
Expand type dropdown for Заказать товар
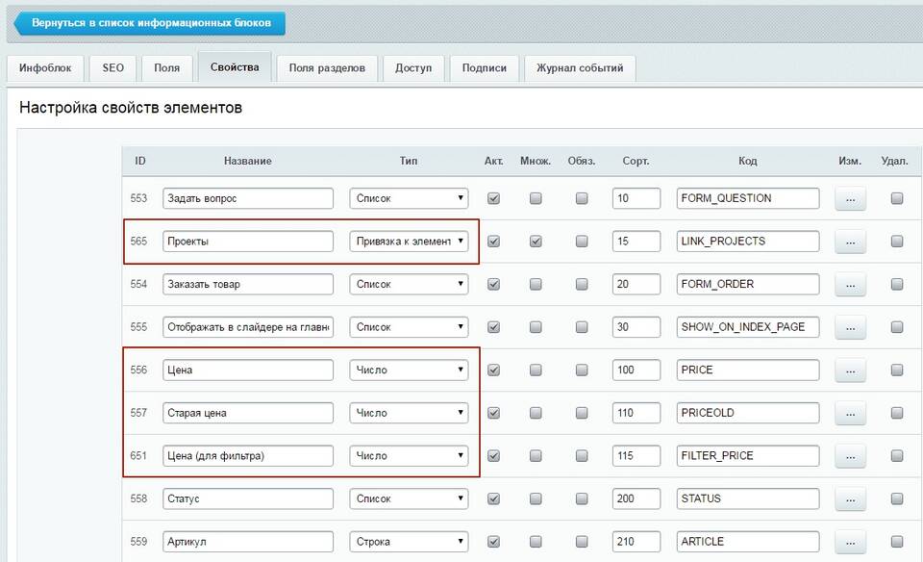pyautogui.click(x=410, y=285)
